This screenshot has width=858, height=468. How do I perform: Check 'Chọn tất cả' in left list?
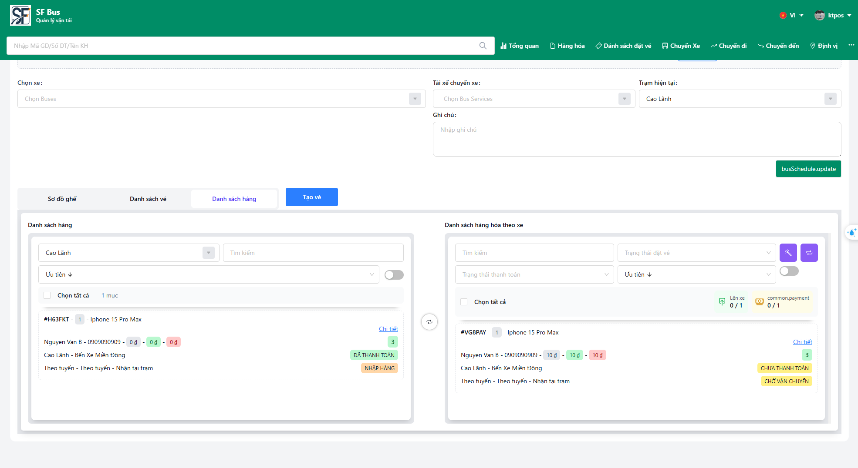point(47,295)
